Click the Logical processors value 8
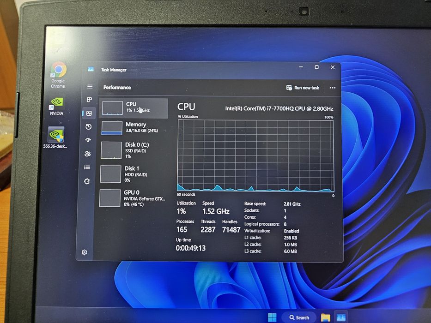This screenshot has height=323, width=431. tap(285, 224)
